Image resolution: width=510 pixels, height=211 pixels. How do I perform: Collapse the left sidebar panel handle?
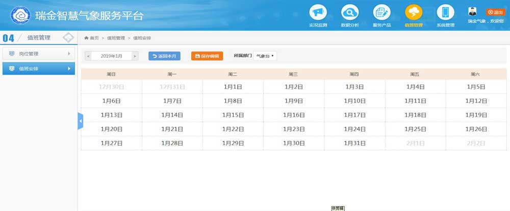click(x=80, y=121)
